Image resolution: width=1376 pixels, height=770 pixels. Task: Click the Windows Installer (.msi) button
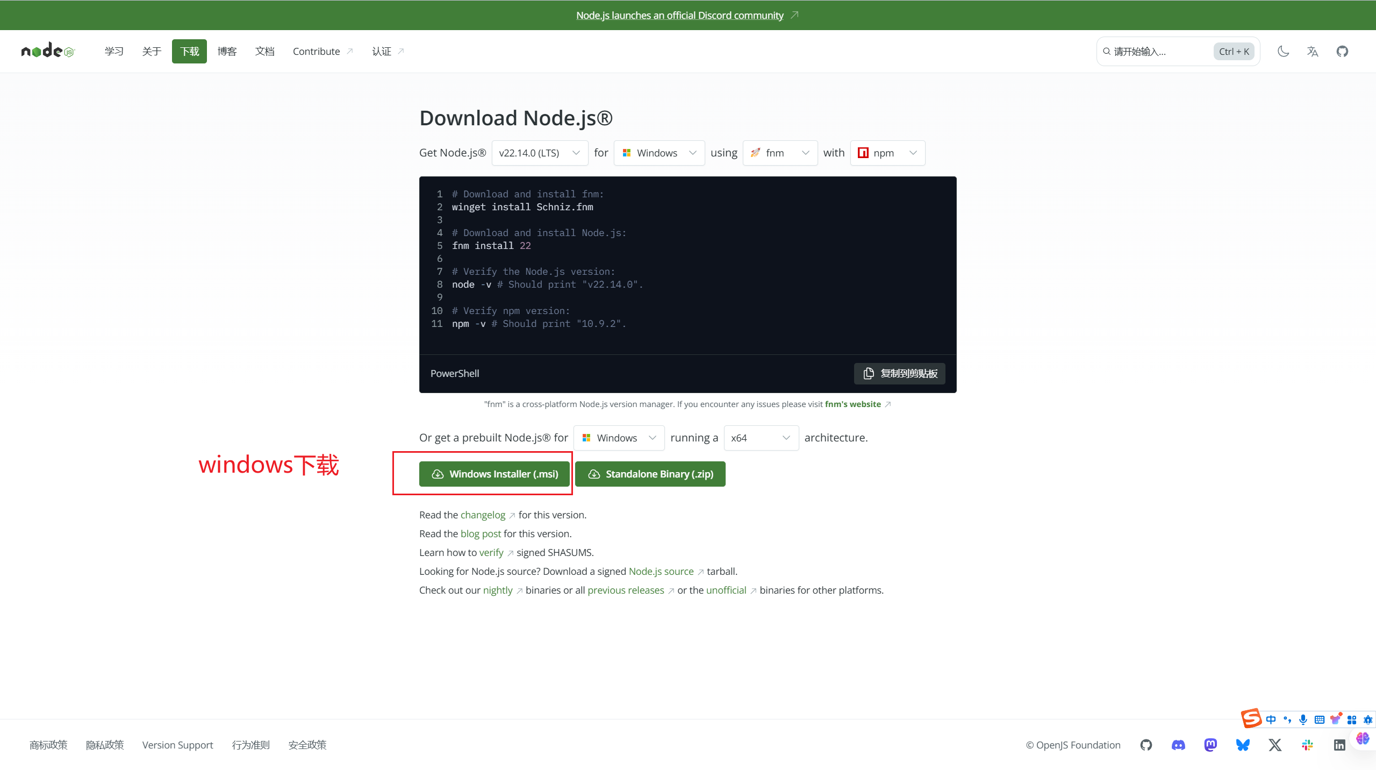(x=494, y=474)
